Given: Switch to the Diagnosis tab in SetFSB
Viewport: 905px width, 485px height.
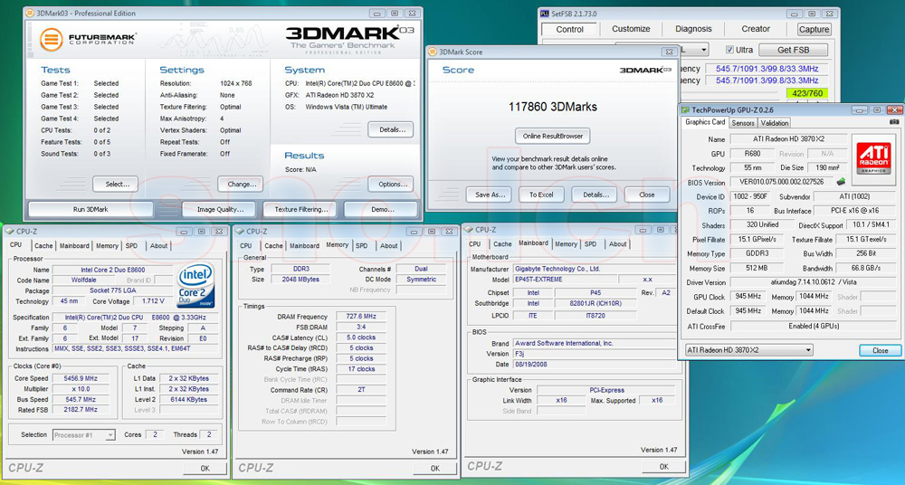Looking at the screenshot, I should pyautogui.click(x=693, y=29).
